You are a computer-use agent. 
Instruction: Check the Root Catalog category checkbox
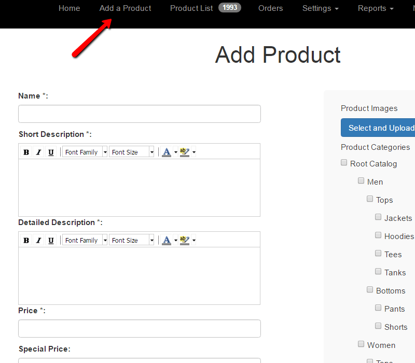[344, 163]
